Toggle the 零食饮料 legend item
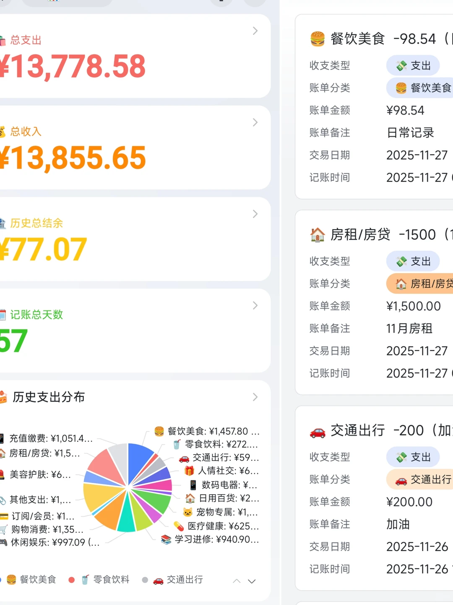 click(x=105, y=579)
